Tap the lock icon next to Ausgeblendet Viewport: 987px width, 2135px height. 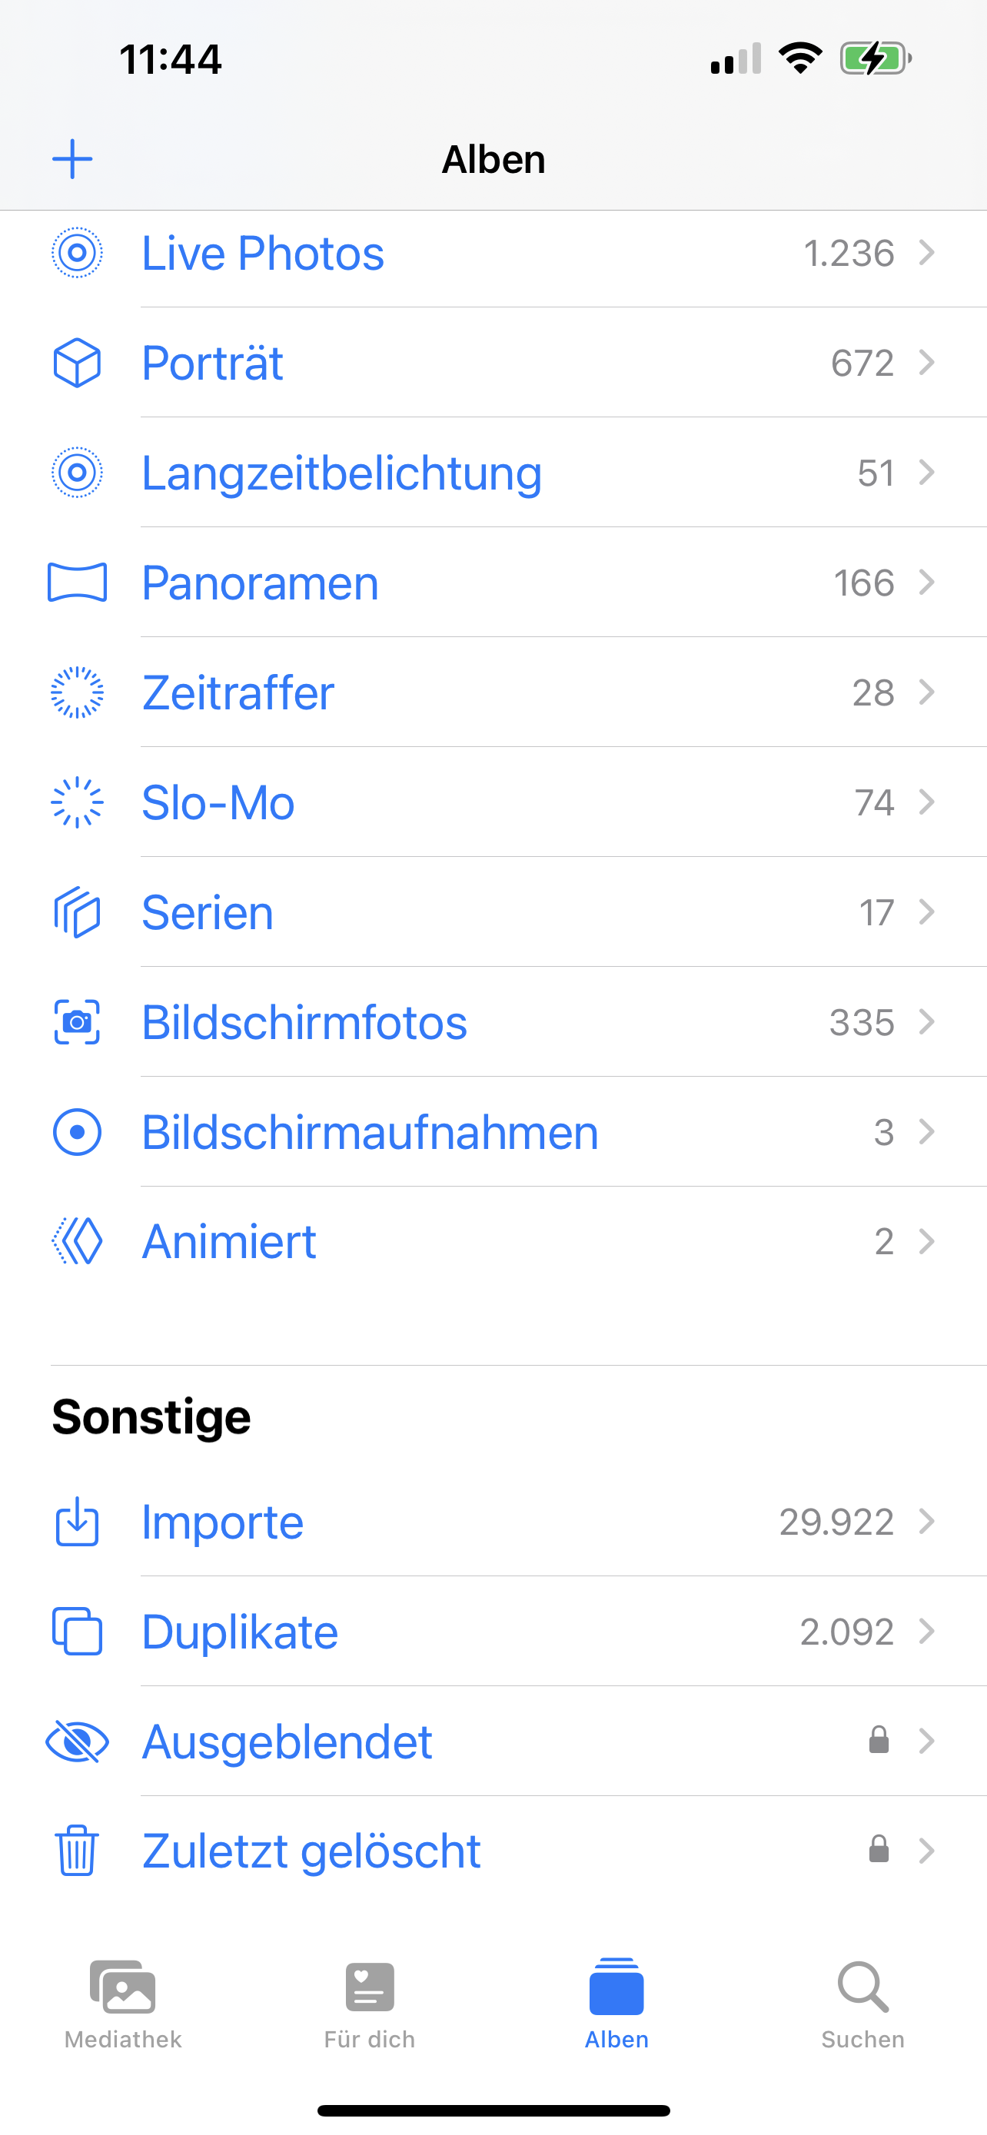[x=879, y=1740]
